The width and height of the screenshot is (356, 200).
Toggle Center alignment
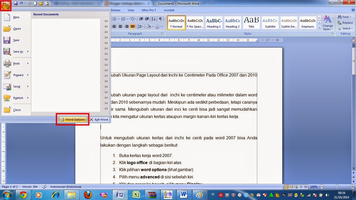click(x=120, y=27)
